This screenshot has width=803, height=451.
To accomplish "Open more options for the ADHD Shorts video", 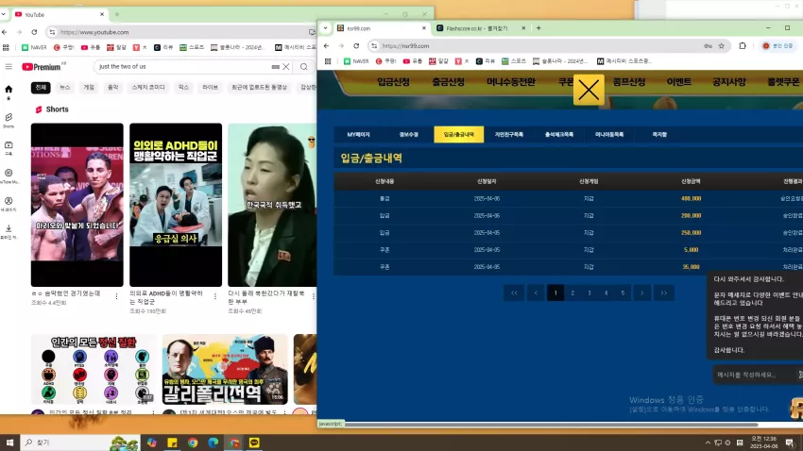I will coord(215,296).
